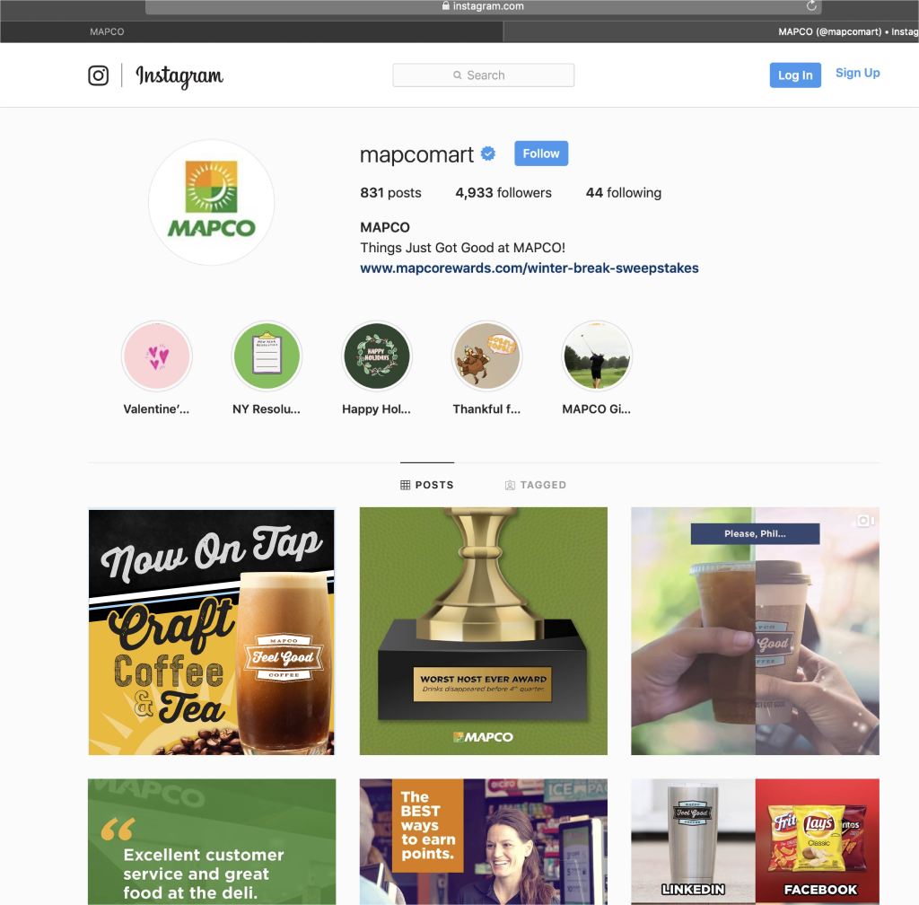Screen dimensions: 919x905
Task: Switch to the Tagged tab
Action: (x=536, y=485)
